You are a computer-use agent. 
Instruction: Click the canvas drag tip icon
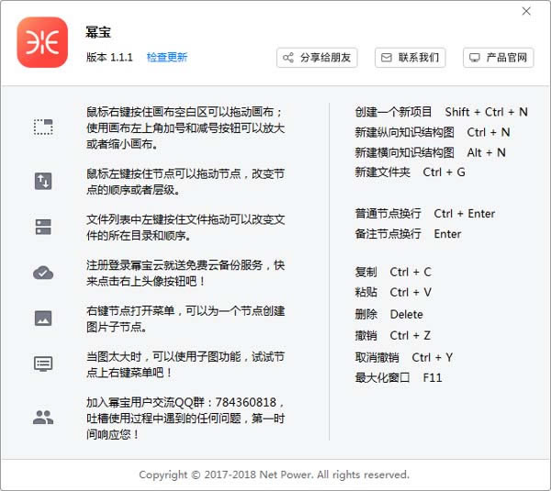(x=43, y=127)
